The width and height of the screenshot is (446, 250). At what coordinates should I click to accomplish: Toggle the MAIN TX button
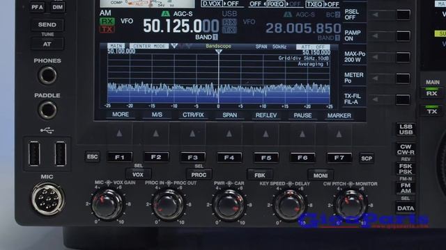(432, 111)
